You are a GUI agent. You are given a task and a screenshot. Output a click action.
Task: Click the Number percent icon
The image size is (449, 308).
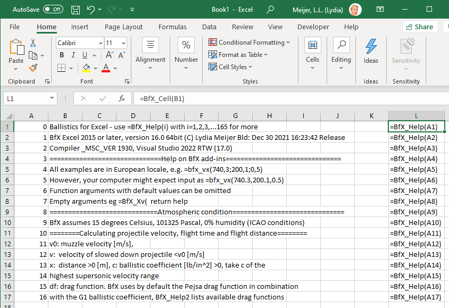[x=186, y=45]
